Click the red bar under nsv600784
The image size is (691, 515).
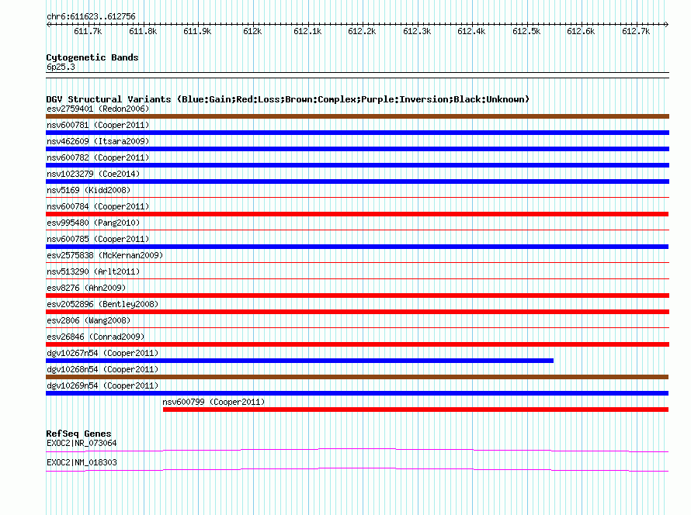357,214
